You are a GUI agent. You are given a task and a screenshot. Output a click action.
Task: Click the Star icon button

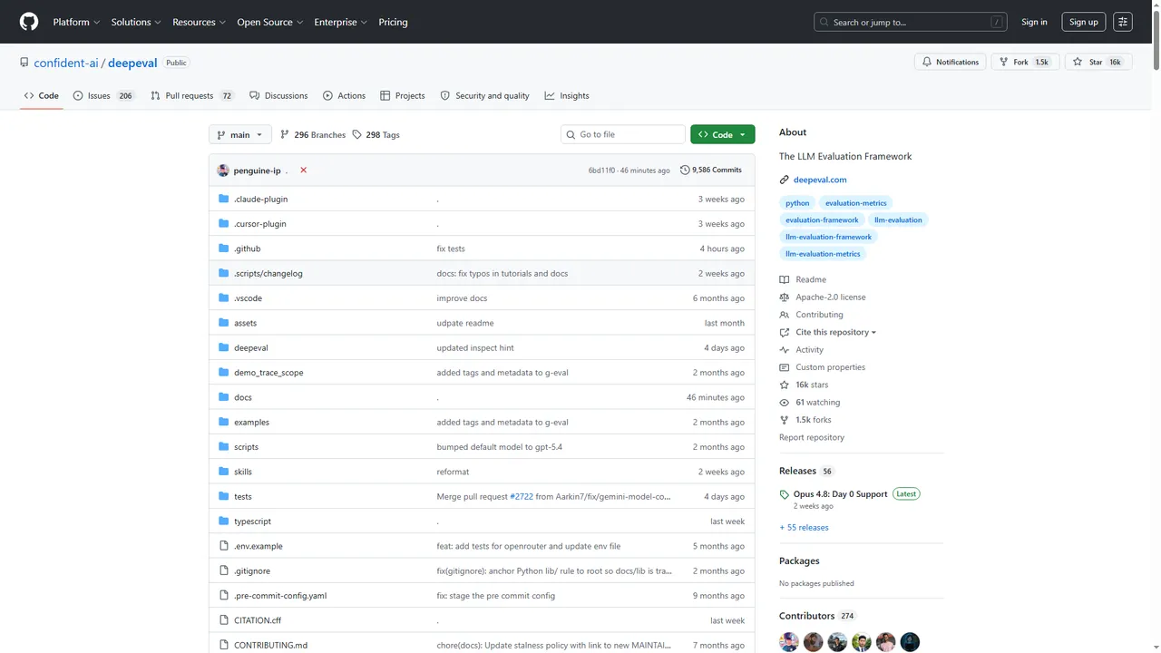(x=1078, y=62)
